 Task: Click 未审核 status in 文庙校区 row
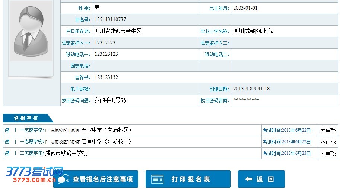[x=328, y=130]
